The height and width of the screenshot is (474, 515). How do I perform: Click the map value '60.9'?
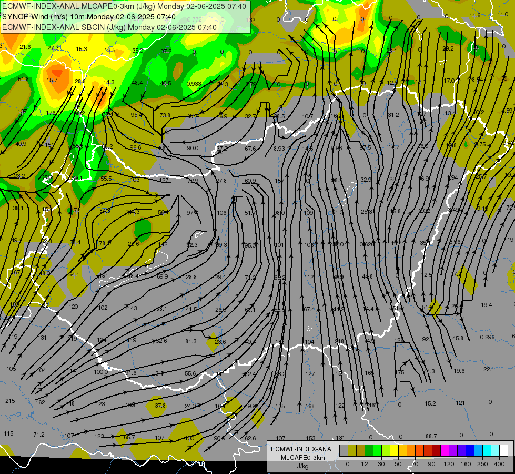pyautogui.click(x=250, y=181)
